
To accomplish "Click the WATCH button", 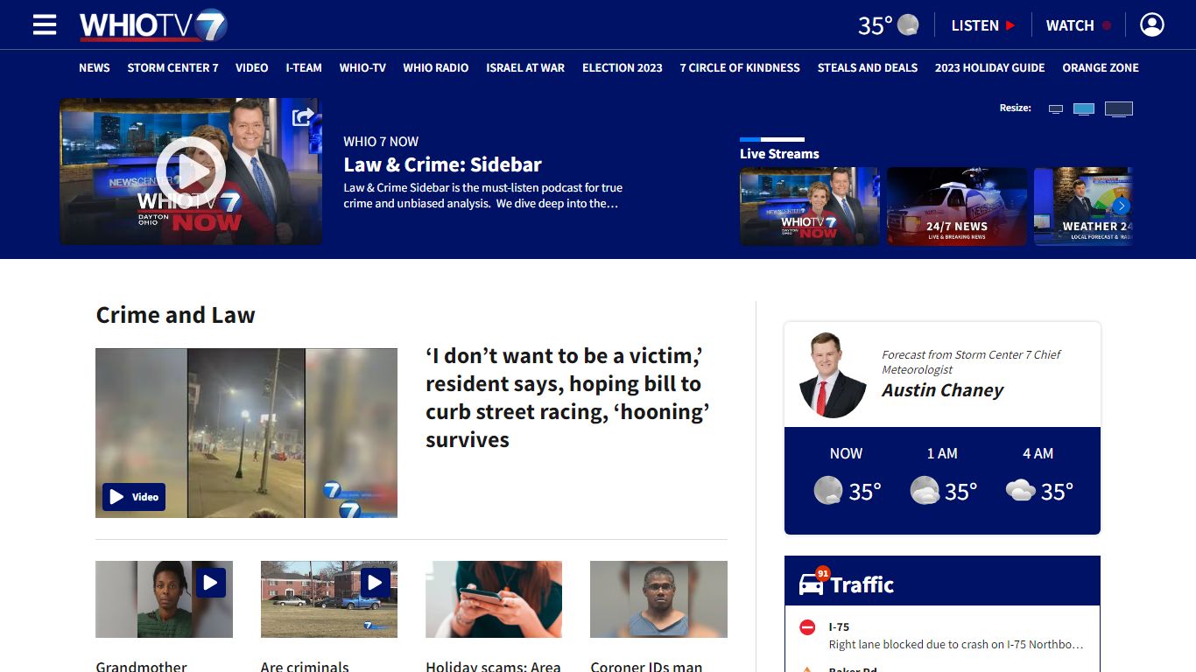I will pyautogui.click(x=1079, y=25).
